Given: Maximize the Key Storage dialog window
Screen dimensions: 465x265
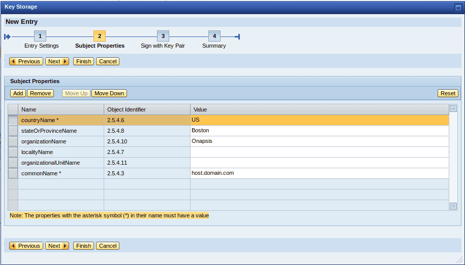Looking at the screenshot, I should [x=458, y=7].
